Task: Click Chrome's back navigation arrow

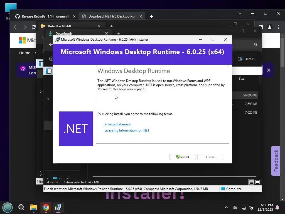Action: [x=16, y=27]
